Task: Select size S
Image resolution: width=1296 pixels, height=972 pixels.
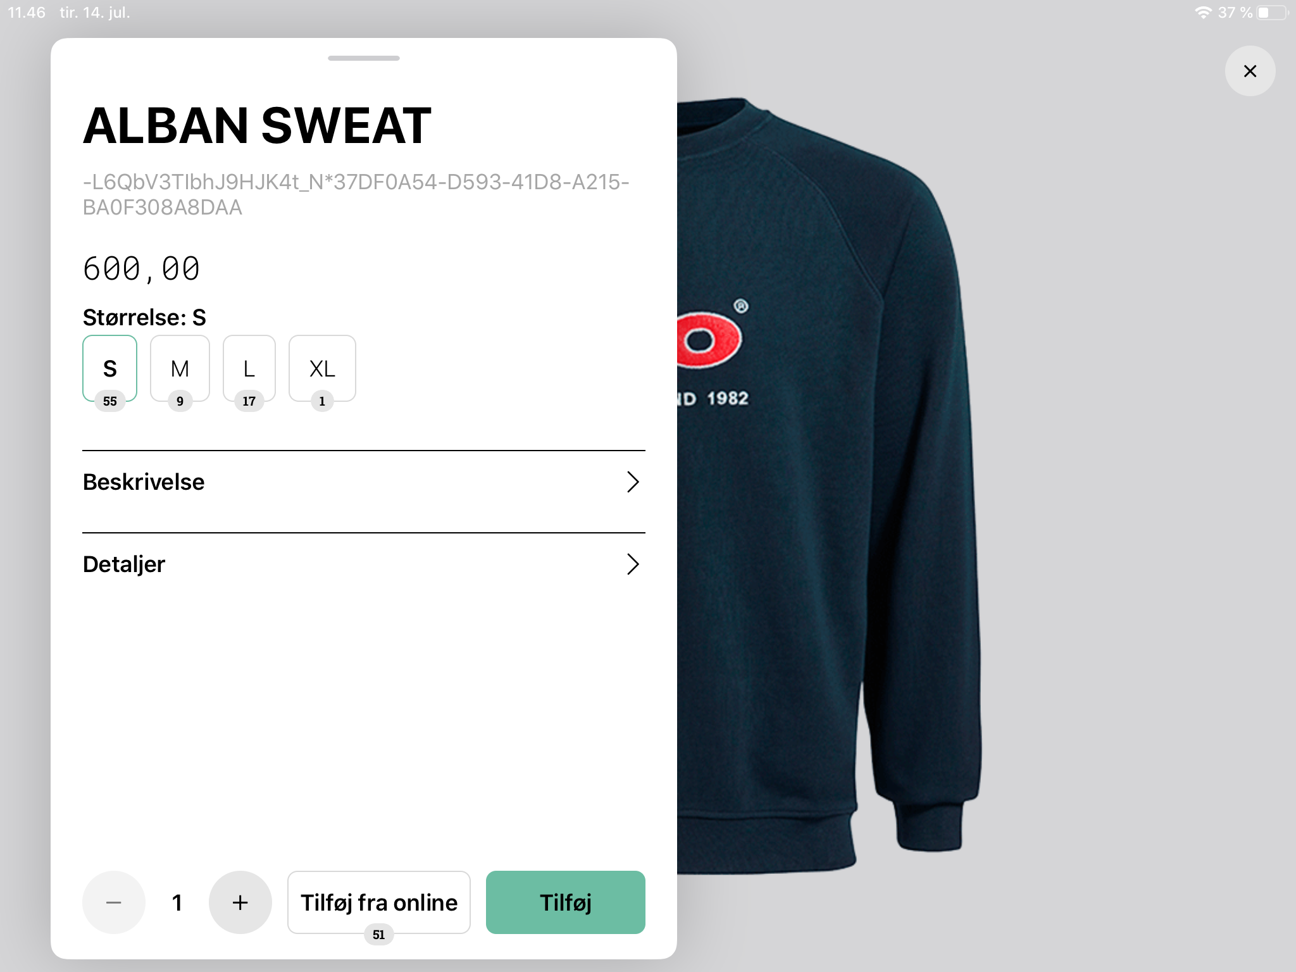Action: click(x=110, y=368)
